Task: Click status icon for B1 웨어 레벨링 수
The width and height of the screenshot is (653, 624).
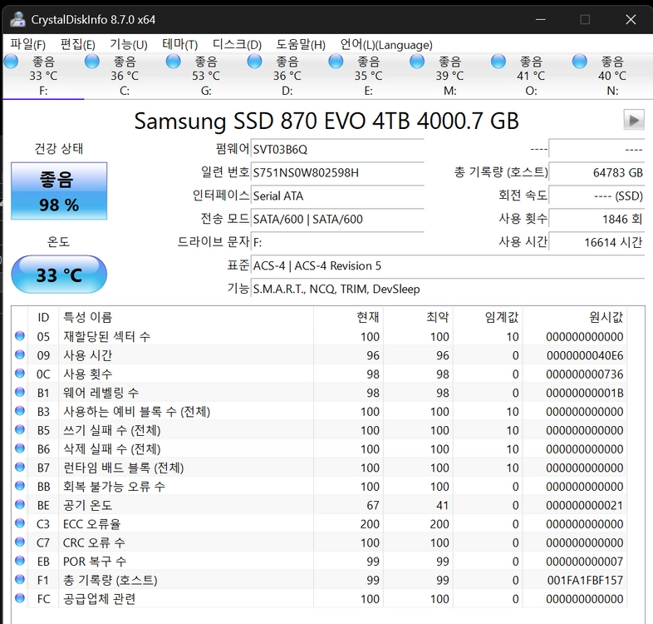Action: [x=20, y=392]
